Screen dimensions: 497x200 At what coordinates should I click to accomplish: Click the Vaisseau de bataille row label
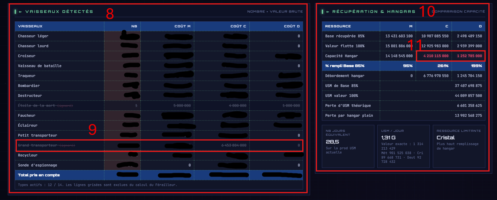coord(40,66)
